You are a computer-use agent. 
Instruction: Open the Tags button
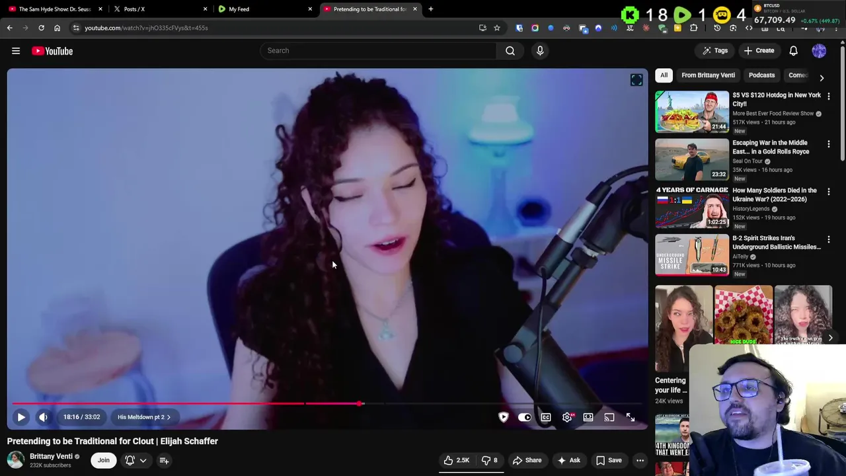pyautogui.click(x=714, y=50)
